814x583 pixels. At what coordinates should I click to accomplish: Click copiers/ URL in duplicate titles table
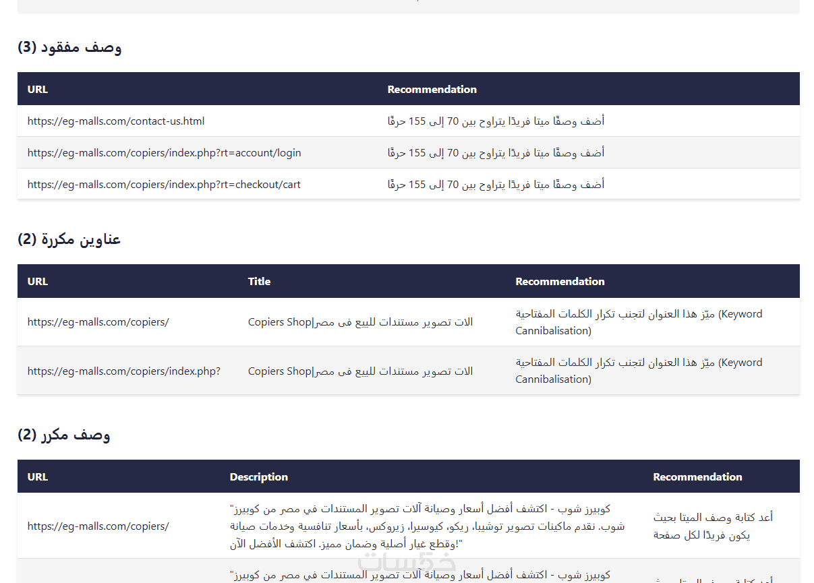coord(98,322)
